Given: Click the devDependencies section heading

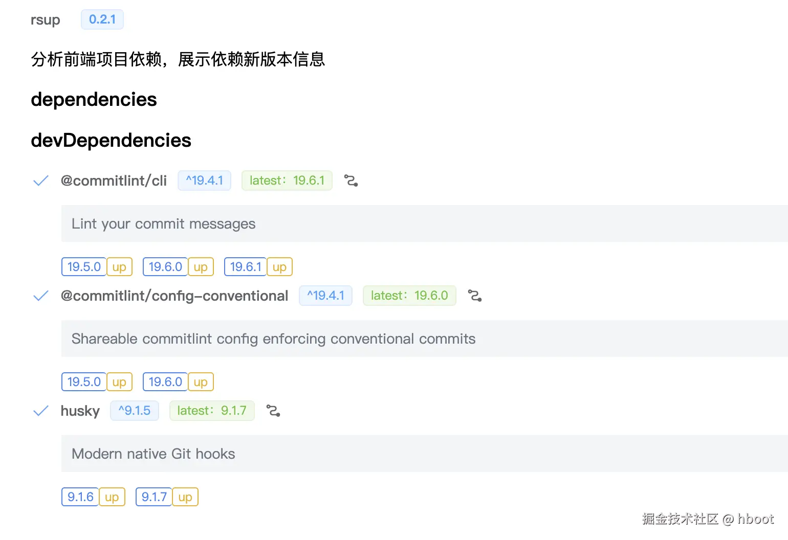Looking at the screenshot, I should [111, 140].
